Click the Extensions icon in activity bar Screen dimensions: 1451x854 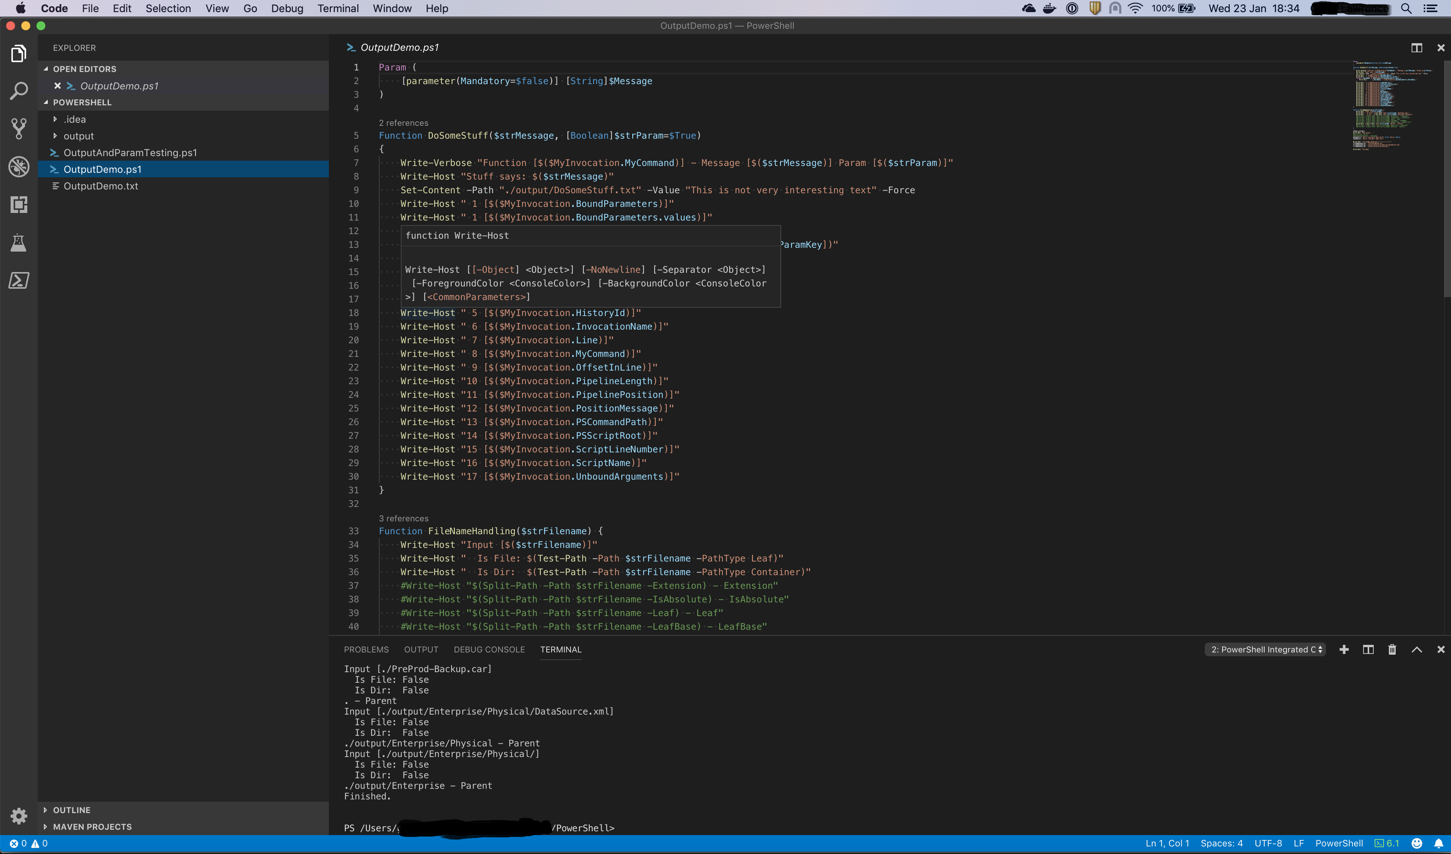(x=19, y=205)
